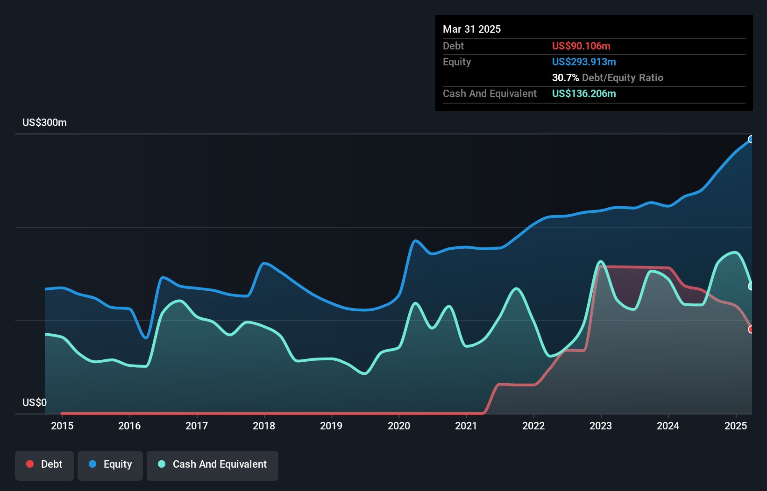Click the blue Equity legend dot
This screenshot has height=491, width=767.
tap(92, 464)
